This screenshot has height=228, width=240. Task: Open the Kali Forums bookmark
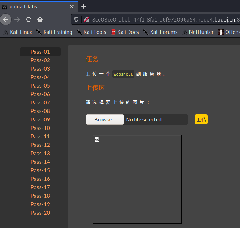pyautogui.click(x=160, y=32)
